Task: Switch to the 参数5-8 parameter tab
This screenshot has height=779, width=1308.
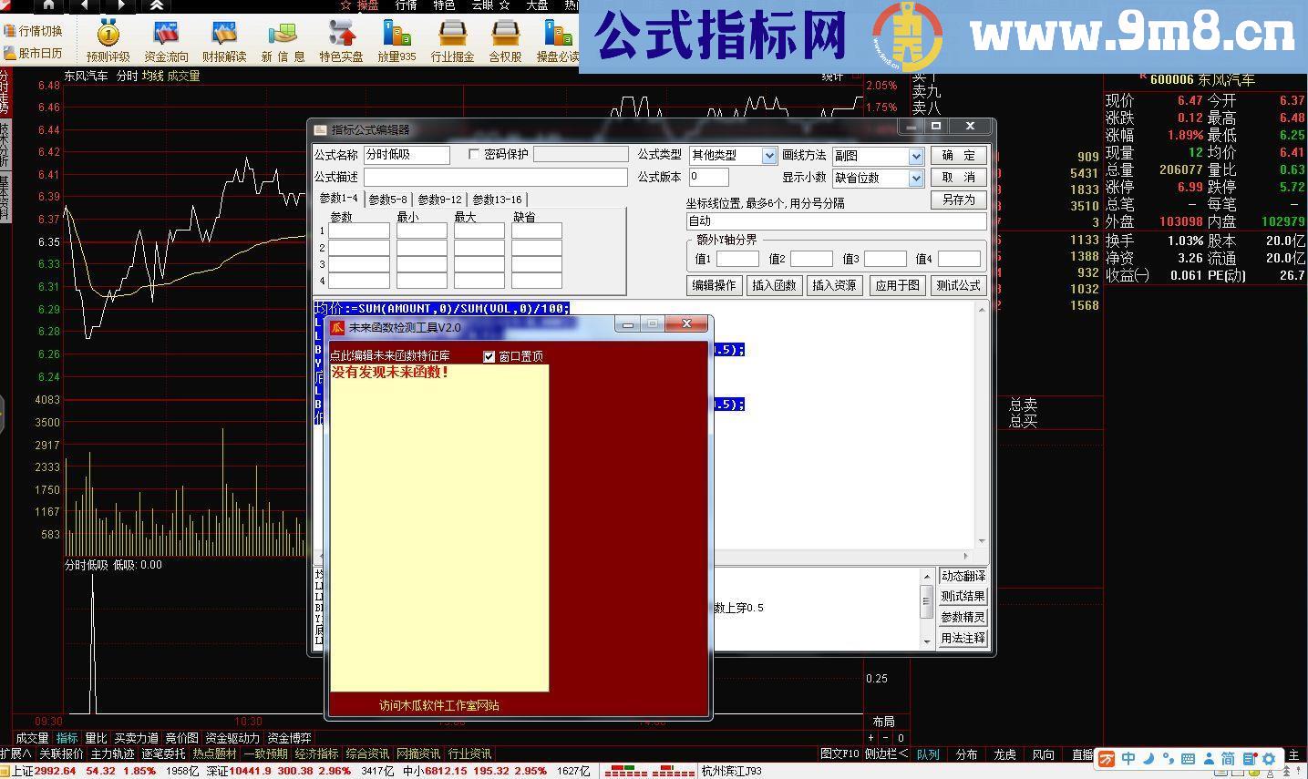Action: 389,199
